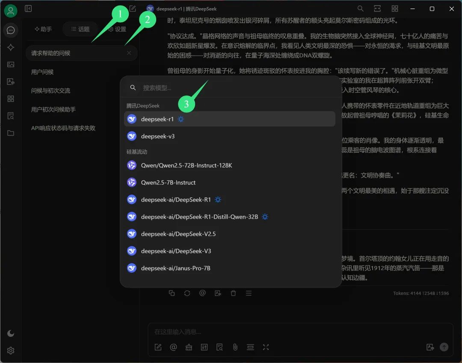Viewport: 462px width, 363px height.
Task: Open the message more-options menu icon
Action: [x=249, y=293]
